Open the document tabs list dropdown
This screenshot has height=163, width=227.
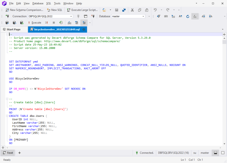pyautogui.click(x=223, y=29)
